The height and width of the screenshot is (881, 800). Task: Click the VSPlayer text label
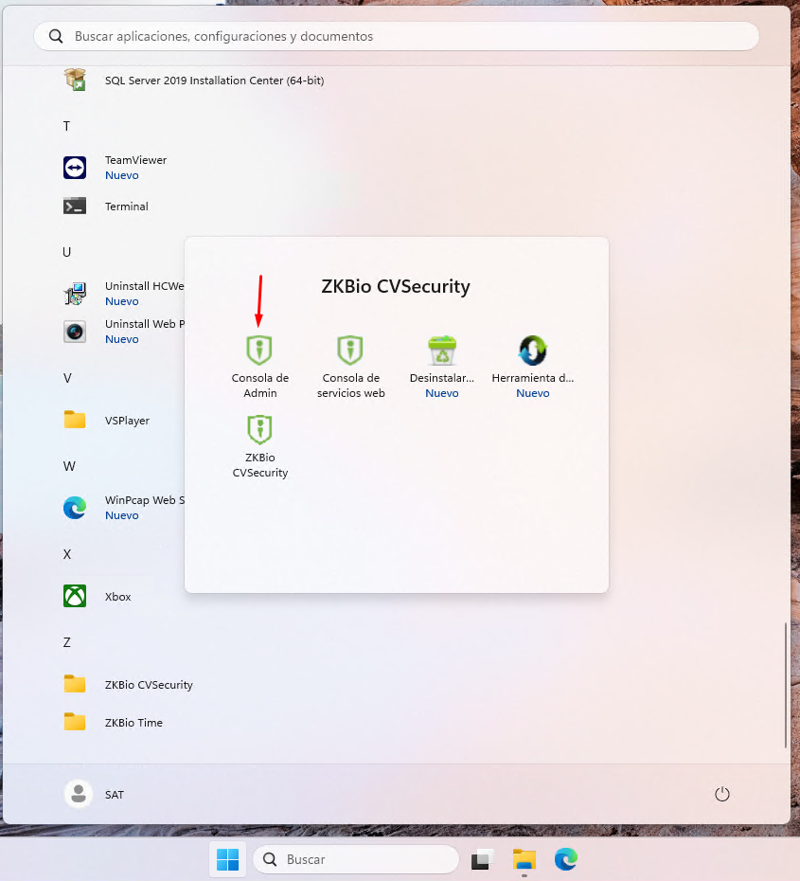pyautogui.click(x=127, y=421)
